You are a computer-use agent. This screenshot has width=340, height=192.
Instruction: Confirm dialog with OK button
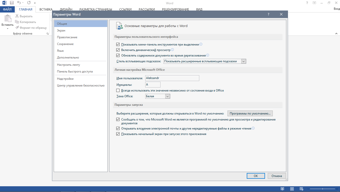point(256,176)
